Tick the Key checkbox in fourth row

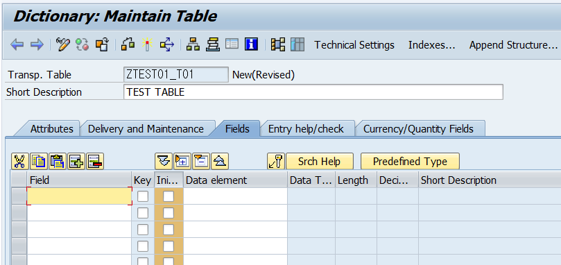(x=143, y=246)
